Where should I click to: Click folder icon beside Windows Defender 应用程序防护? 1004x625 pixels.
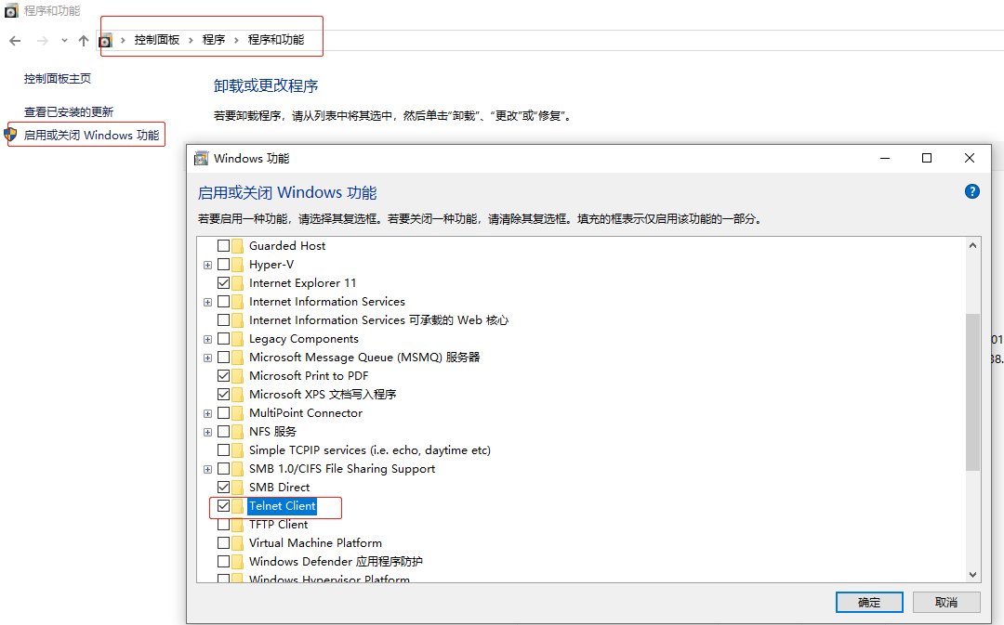click(238, 561)
